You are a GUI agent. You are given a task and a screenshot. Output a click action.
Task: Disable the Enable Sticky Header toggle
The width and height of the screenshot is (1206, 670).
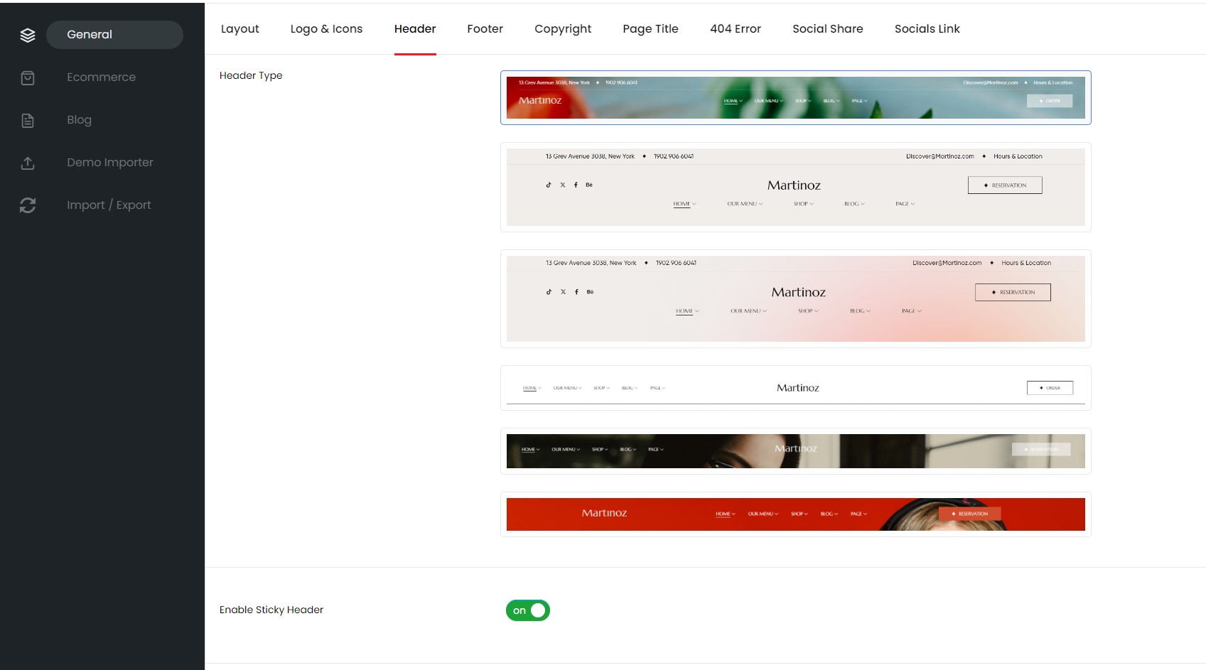pos(527,610)
